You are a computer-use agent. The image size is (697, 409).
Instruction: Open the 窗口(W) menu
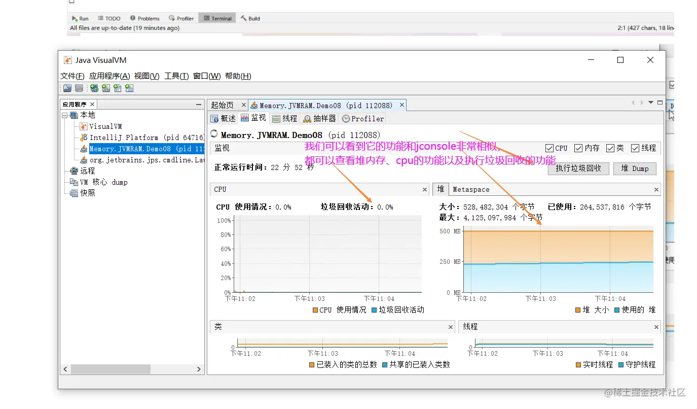point(207,76)
